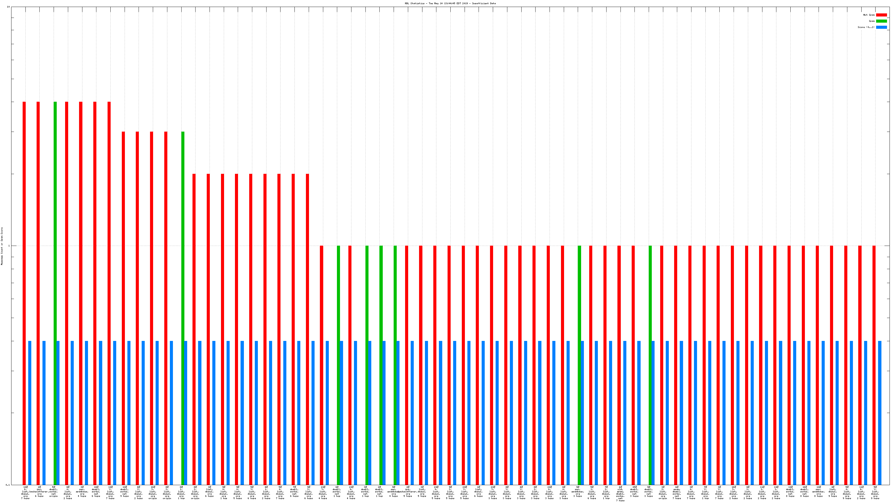Click the old.spam.dnsbl.sorbs.net 7 hops label
The width and height of the screenshot is (894, 503).
620,494
